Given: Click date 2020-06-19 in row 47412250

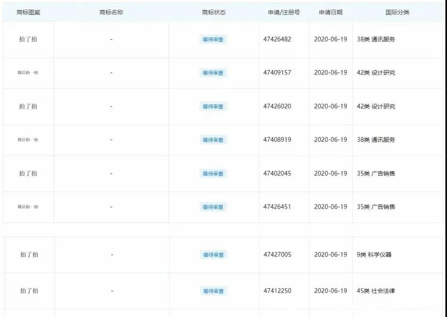Looking at the screenshot, I should 330,291.
